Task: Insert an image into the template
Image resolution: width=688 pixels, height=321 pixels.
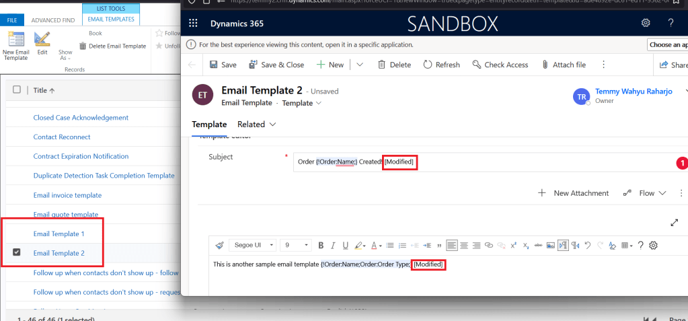Action: pyautogui.click(x=551, y=245)
